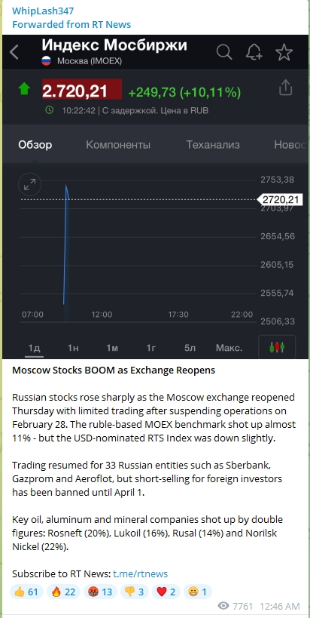
Task: Switch to candlestick chart icon
Action: point(277,347)
